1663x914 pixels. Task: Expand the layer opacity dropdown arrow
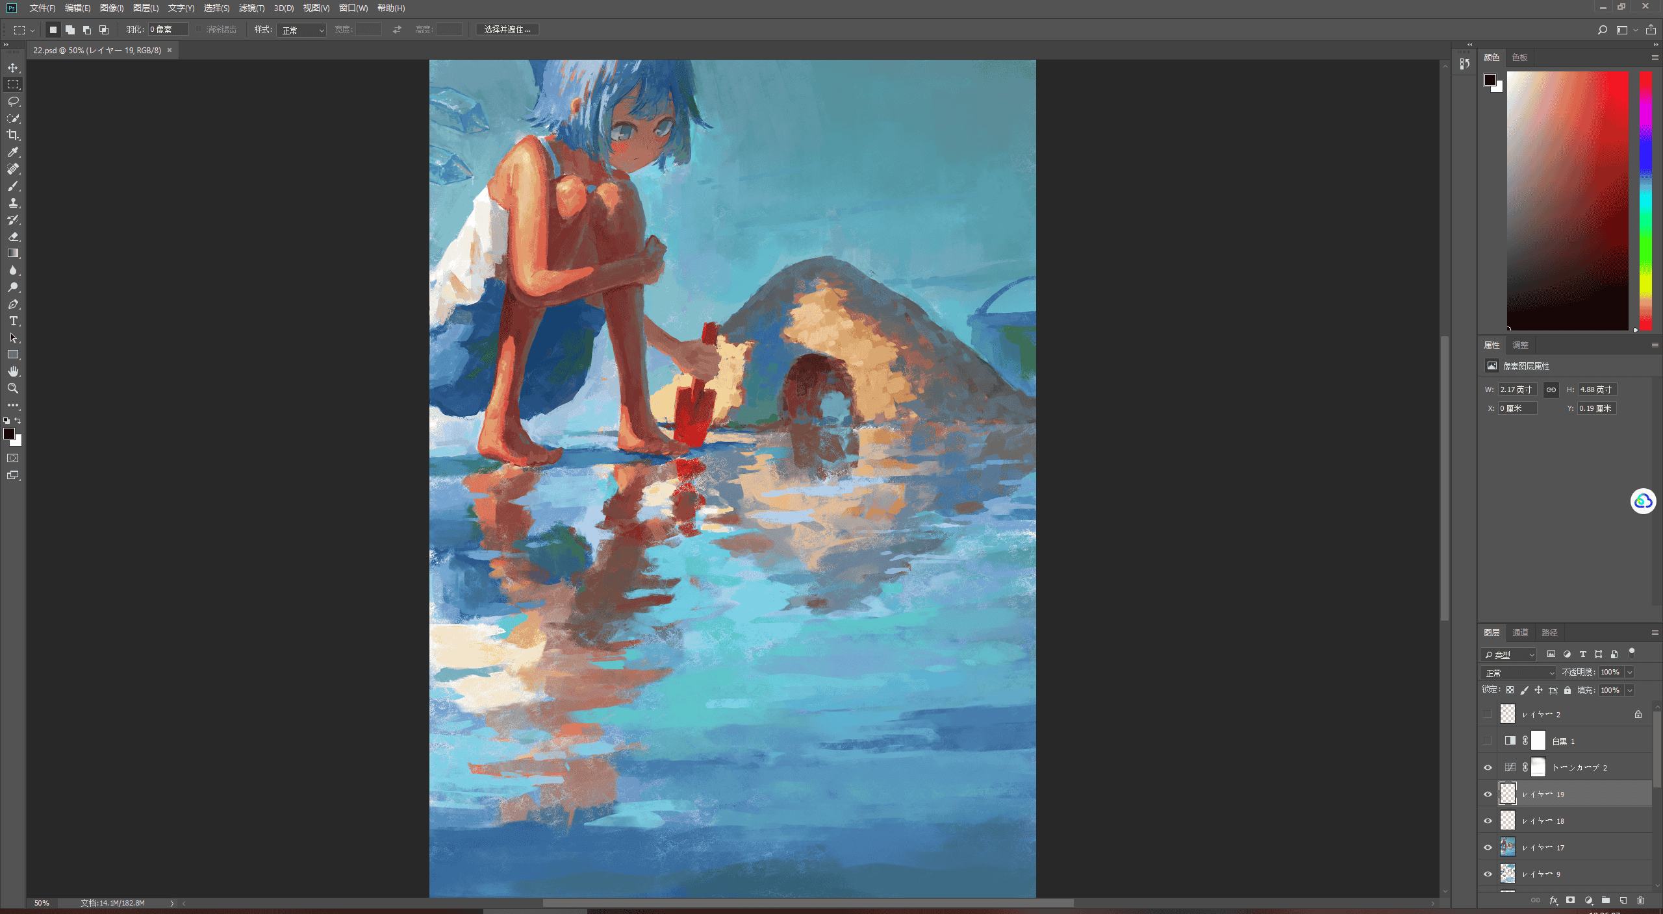point(1630,673)
